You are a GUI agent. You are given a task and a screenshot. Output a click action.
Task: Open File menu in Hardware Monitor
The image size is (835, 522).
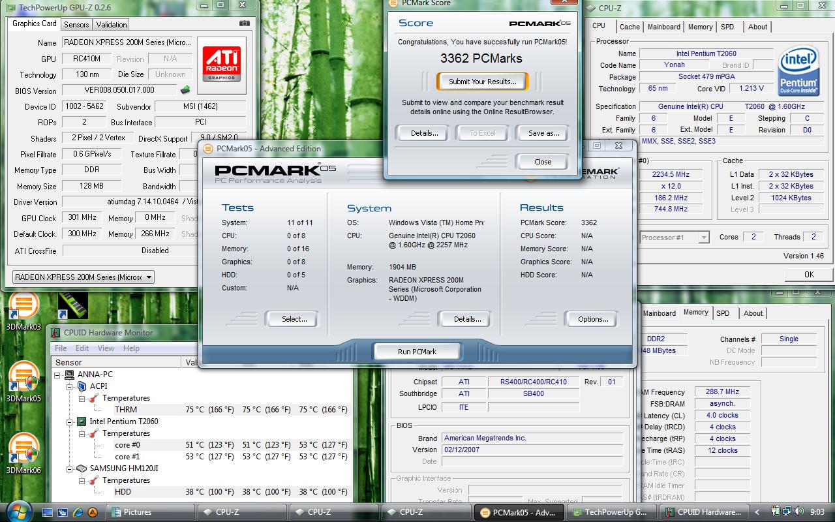61,348
